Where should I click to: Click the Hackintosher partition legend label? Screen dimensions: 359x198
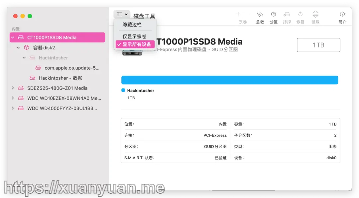click(x=141, y=91)
